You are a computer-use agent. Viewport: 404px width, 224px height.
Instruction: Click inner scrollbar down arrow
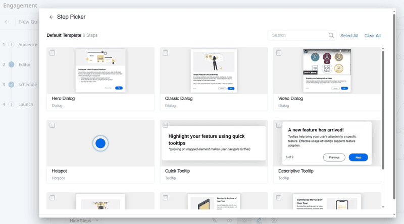point(383,207)
